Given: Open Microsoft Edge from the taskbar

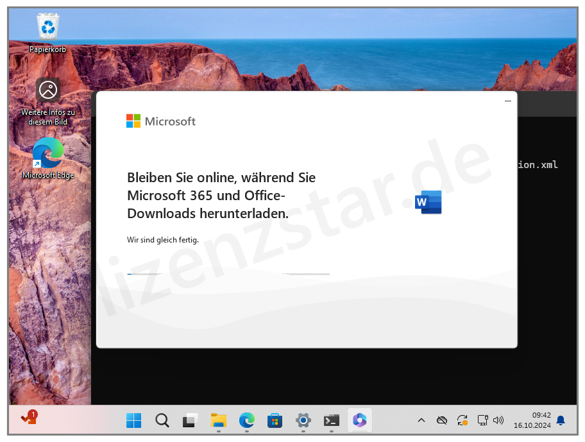Looking at the screenshot, I should (x=246, y=421).
